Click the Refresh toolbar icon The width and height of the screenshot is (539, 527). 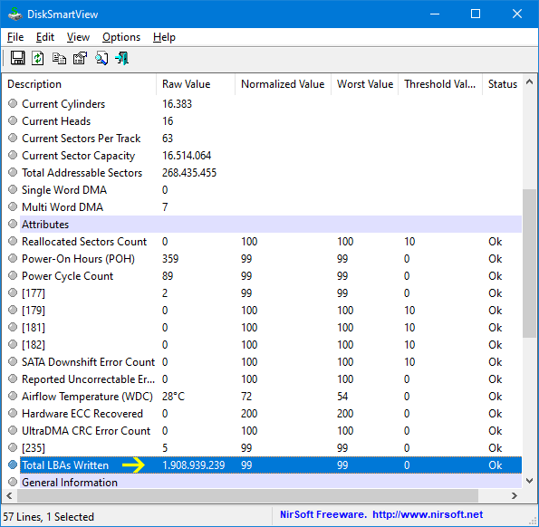[x=38, y=58]
